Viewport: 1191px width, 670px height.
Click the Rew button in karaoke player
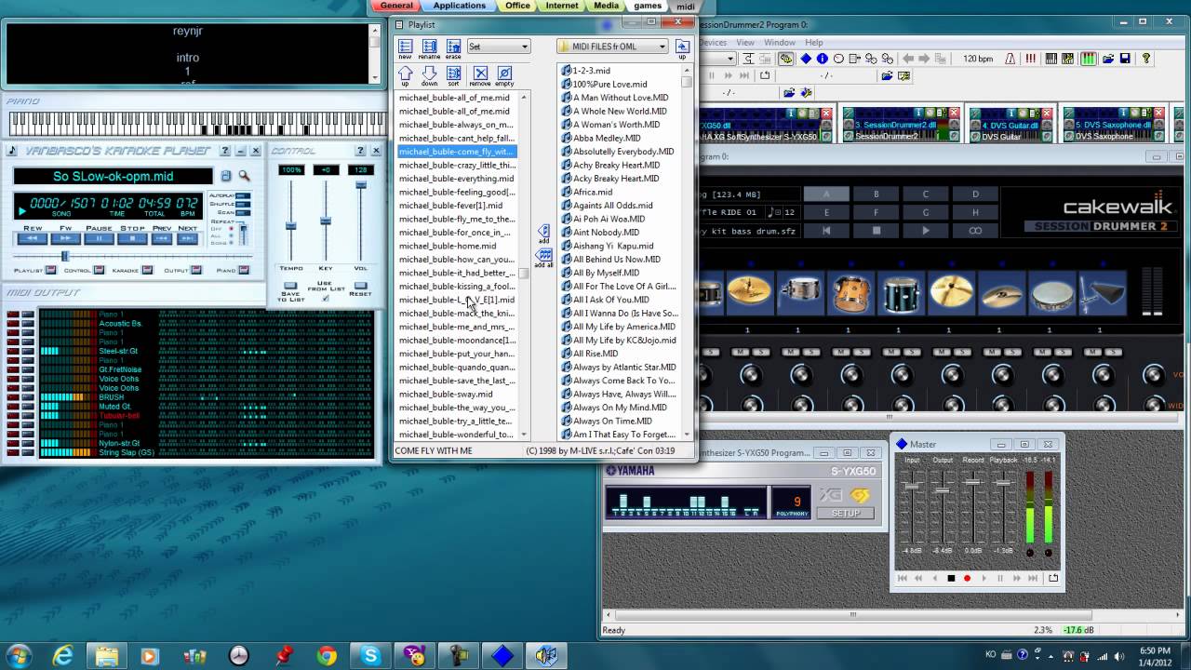click(33, 238)
